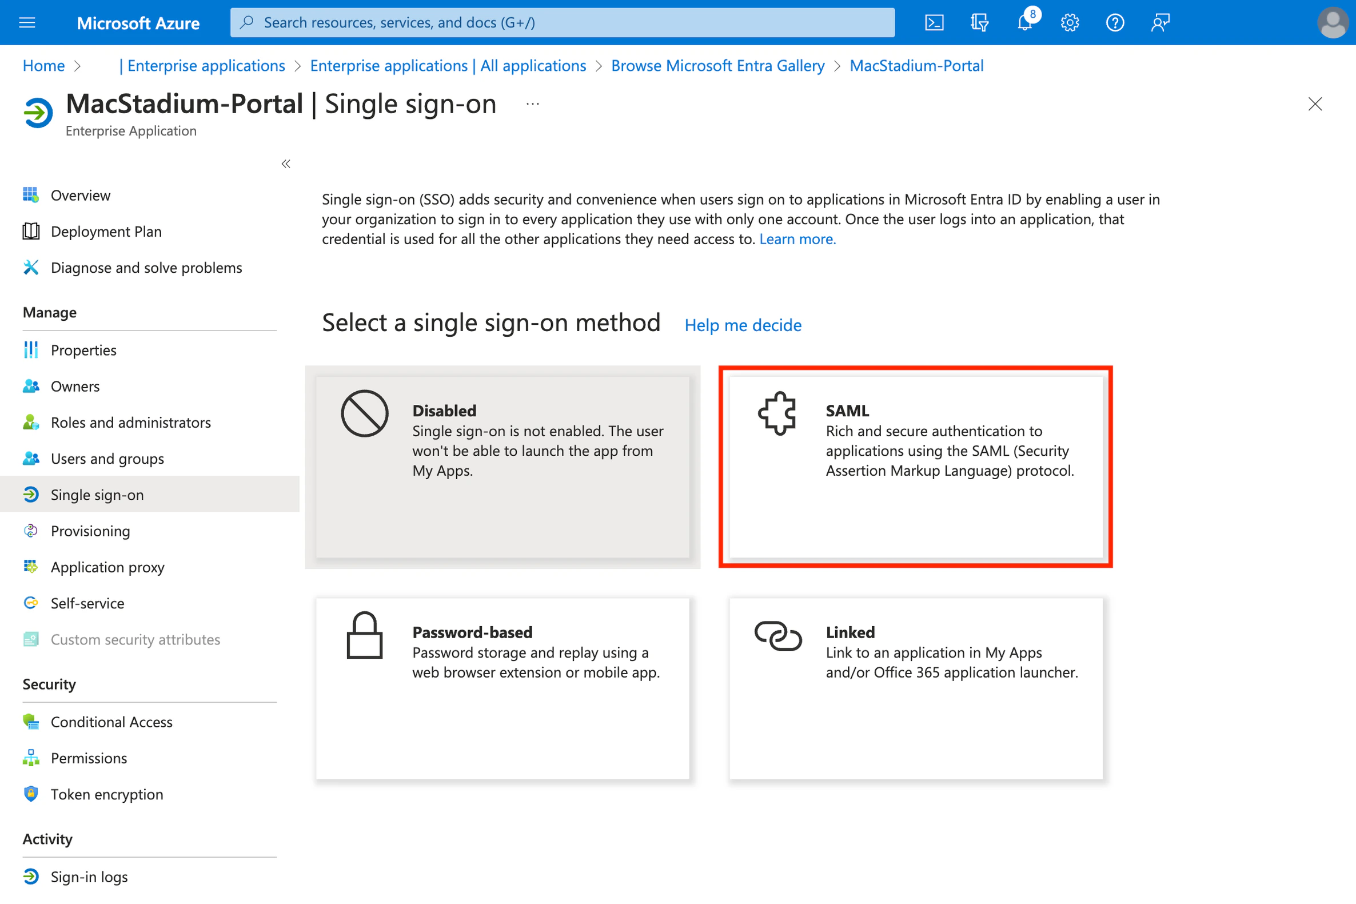Click the Learn more link
The image size is (1356, 904).
[x=797, y=239]
